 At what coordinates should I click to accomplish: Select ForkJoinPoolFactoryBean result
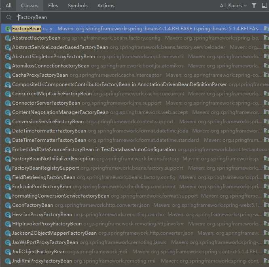(x=135, y=187)
